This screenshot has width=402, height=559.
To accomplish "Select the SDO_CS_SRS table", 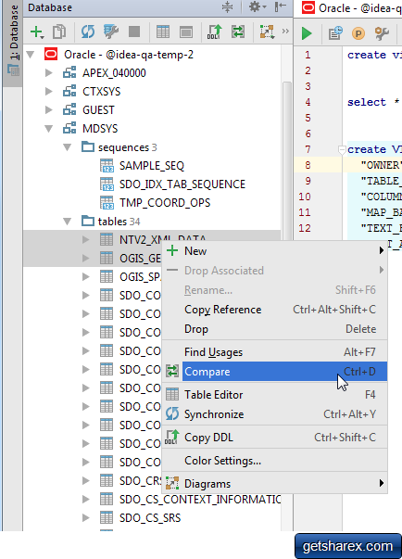I will pos(150,517).
